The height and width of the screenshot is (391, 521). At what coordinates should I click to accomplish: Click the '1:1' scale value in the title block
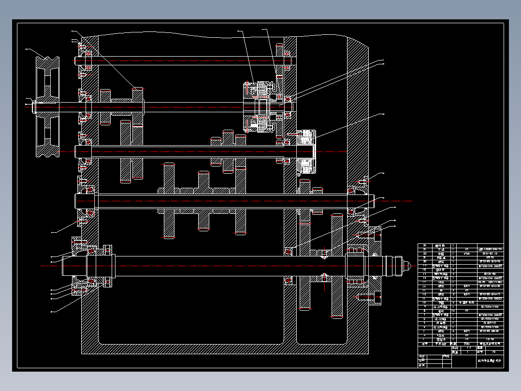coord(468,348)
